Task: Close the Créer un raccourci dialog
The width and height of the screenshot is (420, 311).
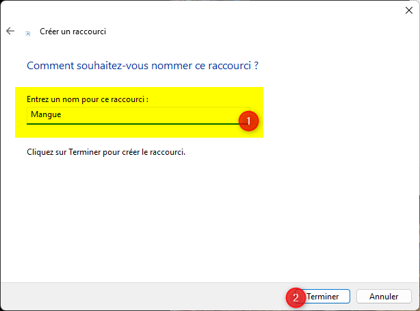Action: (x=408, y=10)
